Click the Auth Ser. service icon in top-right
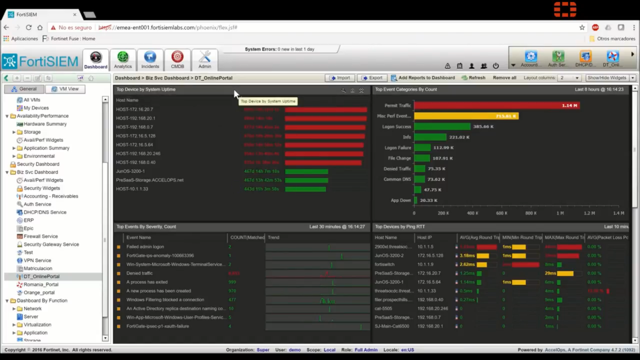640x360 pixels. point(558,58)
